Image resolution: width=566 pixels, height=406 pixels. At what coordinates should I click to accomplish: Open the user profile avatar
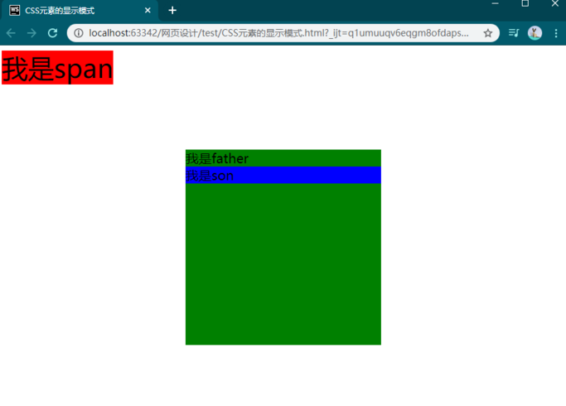click(535, 33)
